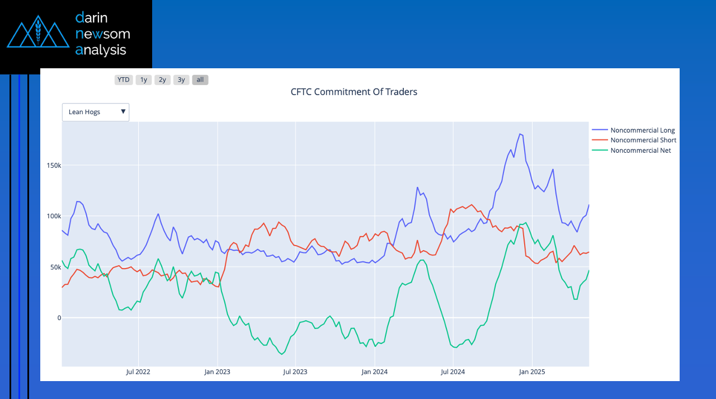716x399 pixels.
Task: Click the Jul 2022 x-axis label
Action: 138,372
